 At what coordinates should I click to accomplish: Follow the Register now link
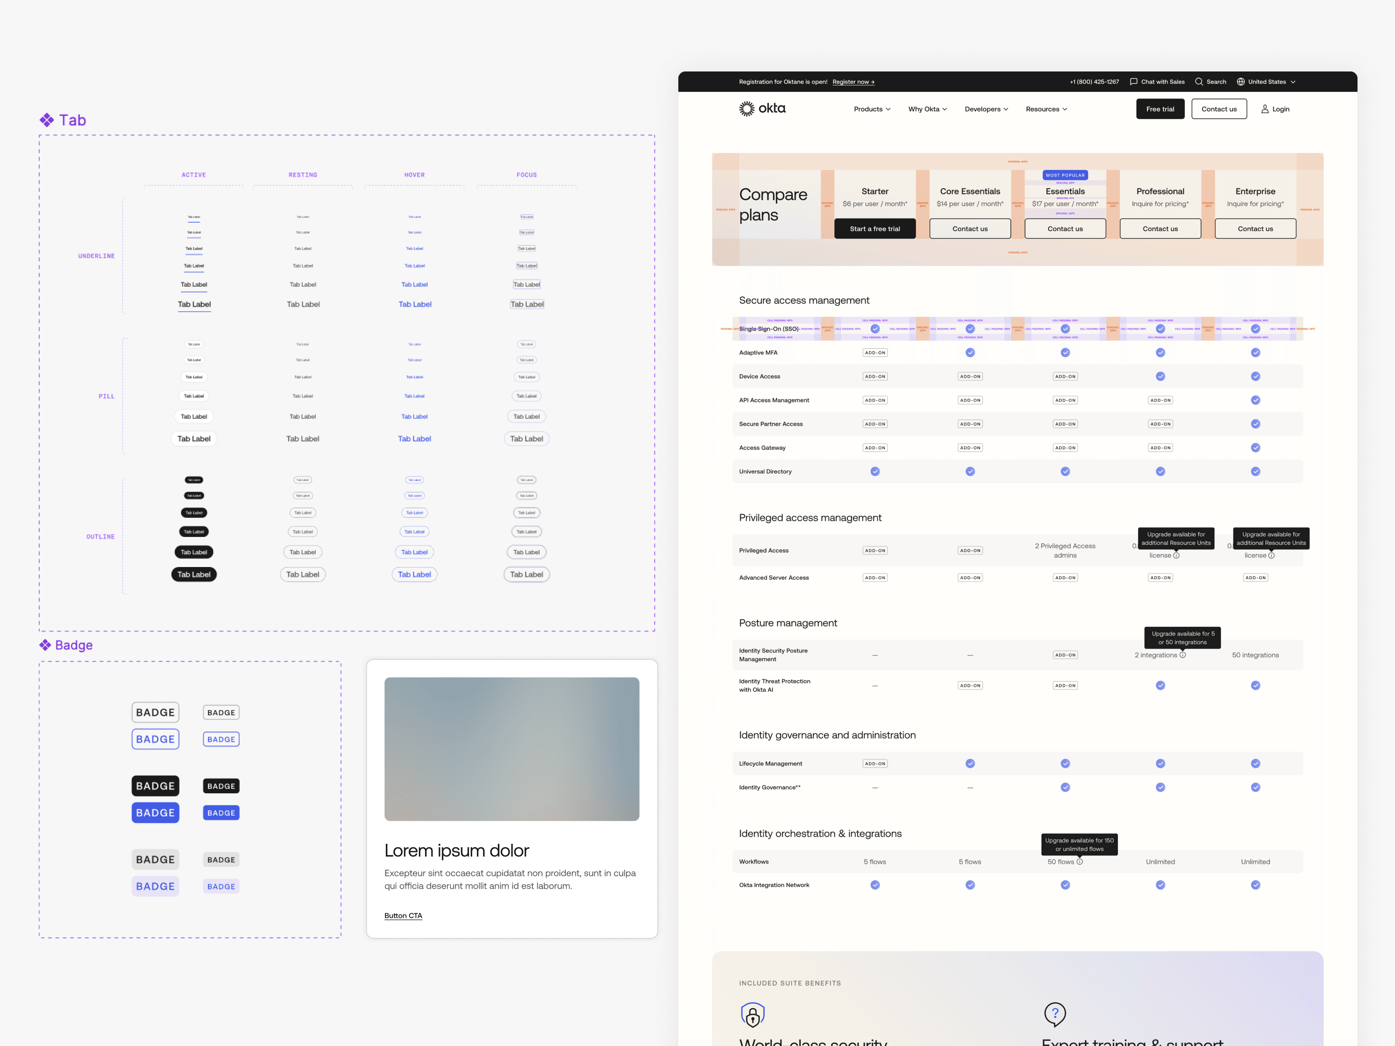(x=853, y=82)
